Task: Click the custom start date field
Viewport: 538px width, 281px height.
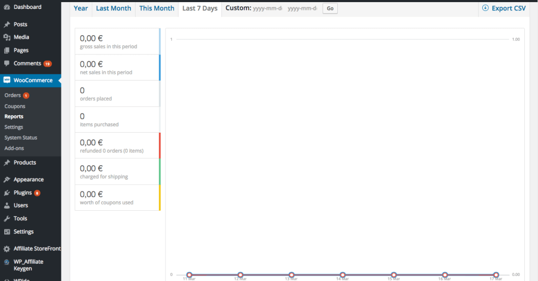Action: [268, 9]
